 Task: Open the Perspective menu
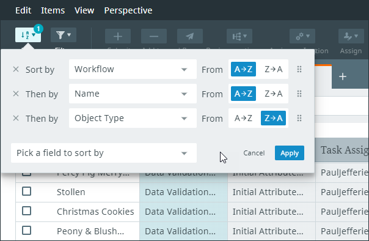[128, 10]
